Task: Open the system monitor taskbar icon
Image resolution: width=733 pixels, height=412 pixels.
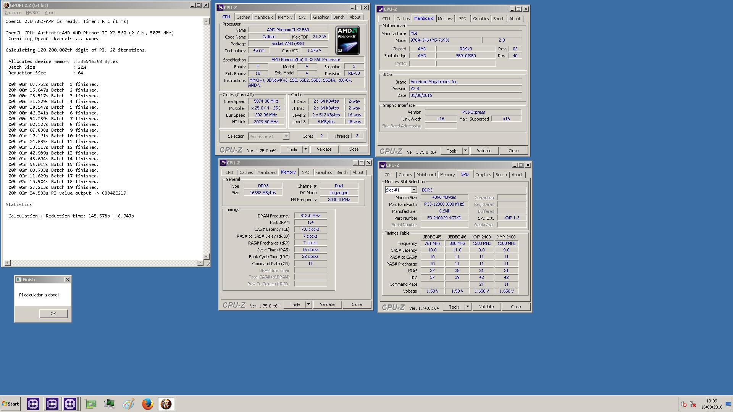Action: tap(109, 404)
